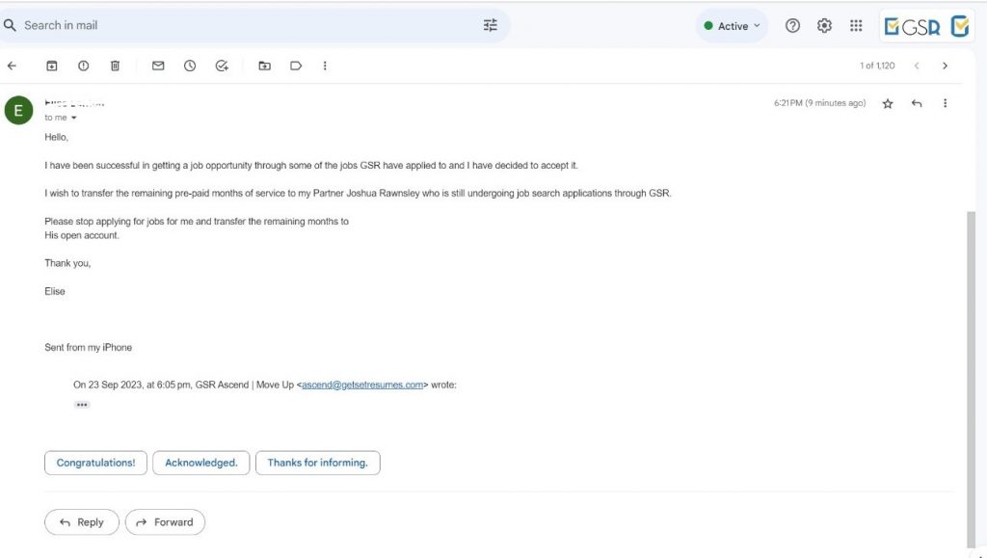Star this message from Elise
Screen dimensions: 987x558
(888, 103)
